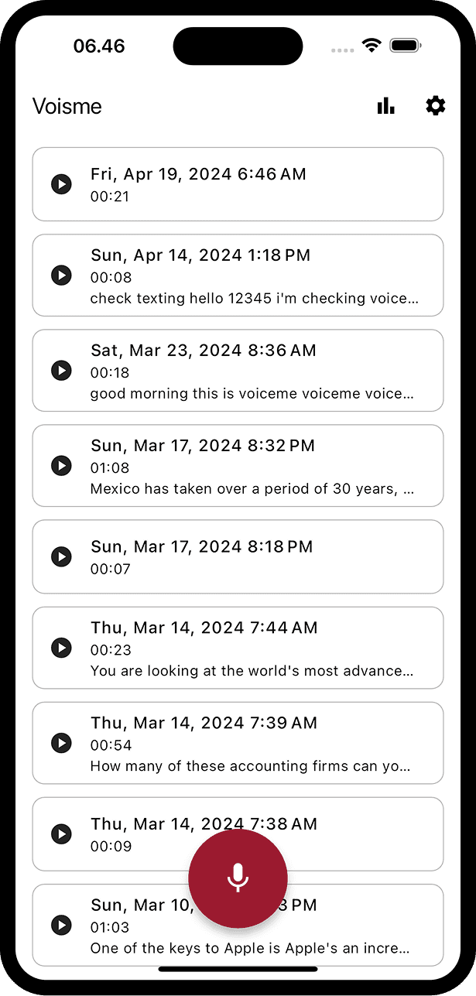The width and height of the screenshot is (476, 996).
Task: Play the world's most advanced recording
Action: coord(61,648)
